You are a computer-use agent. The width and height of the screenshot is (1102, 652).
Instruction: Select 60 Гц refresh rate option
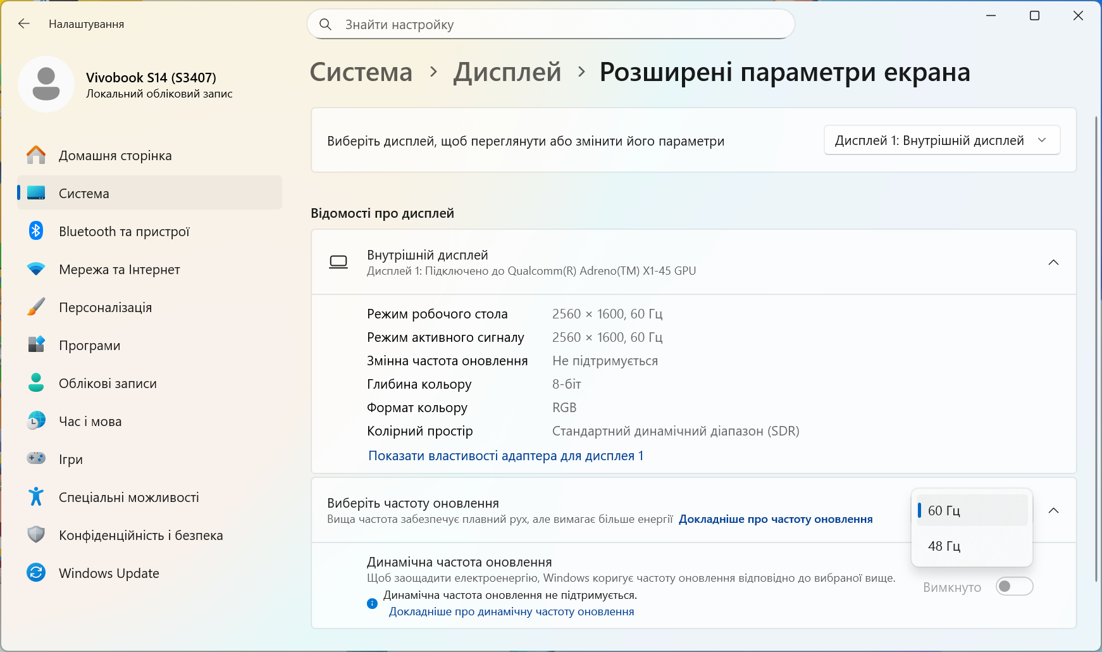point(972,510)
